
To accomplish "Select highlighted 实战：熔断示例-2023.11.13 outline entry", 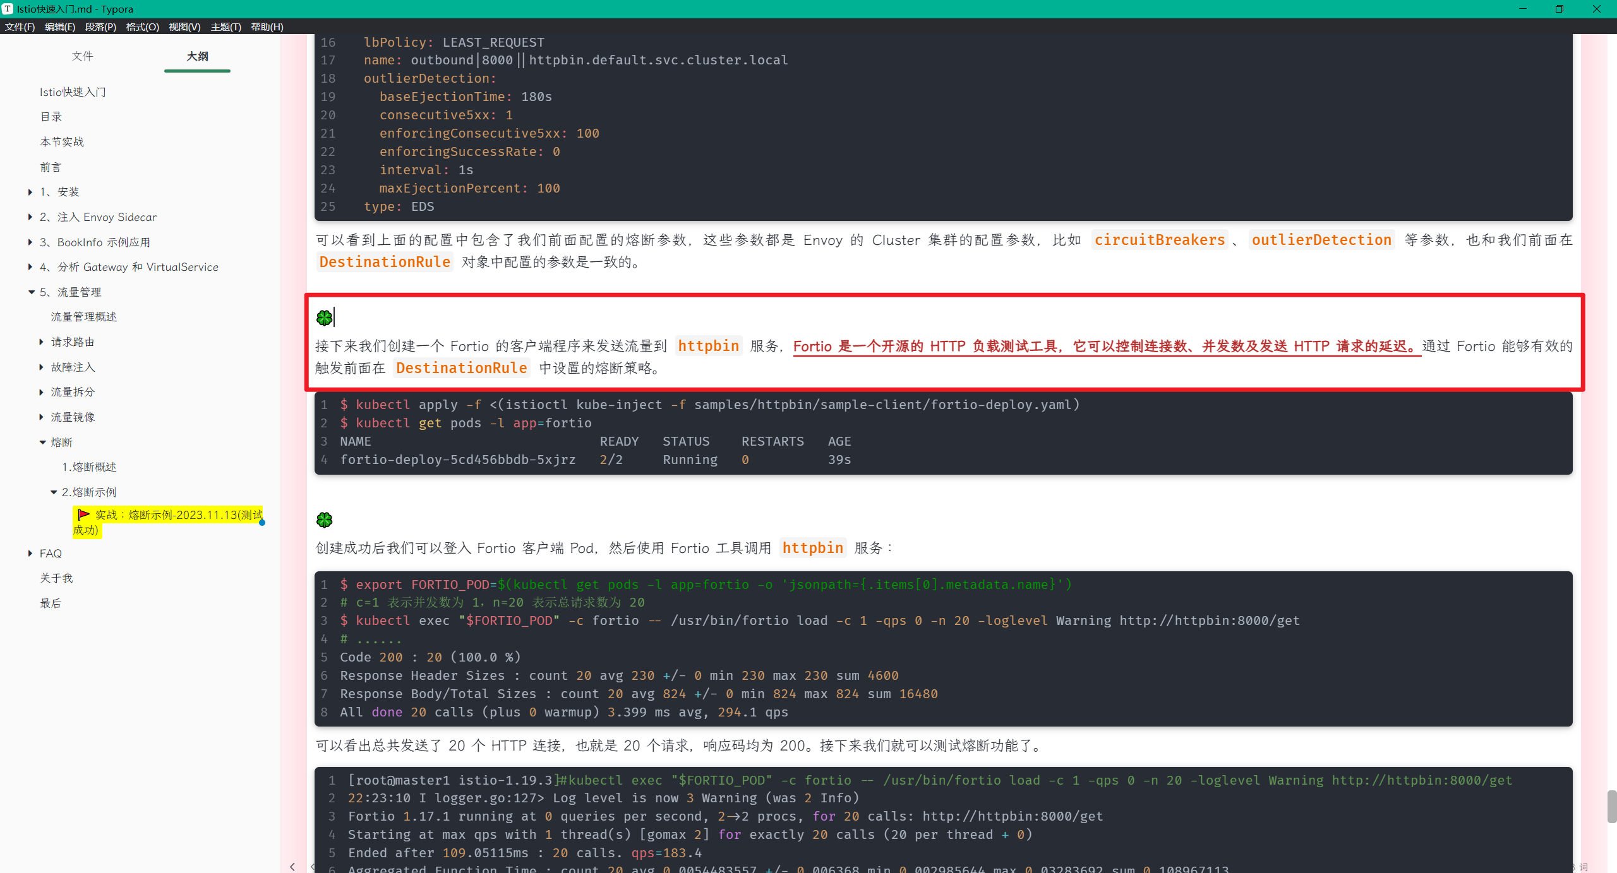I will pos(168,522).
